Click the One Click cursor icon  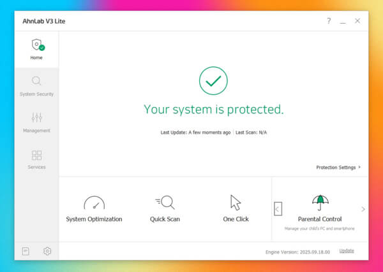pyautogui.click(x=236, y=203)
